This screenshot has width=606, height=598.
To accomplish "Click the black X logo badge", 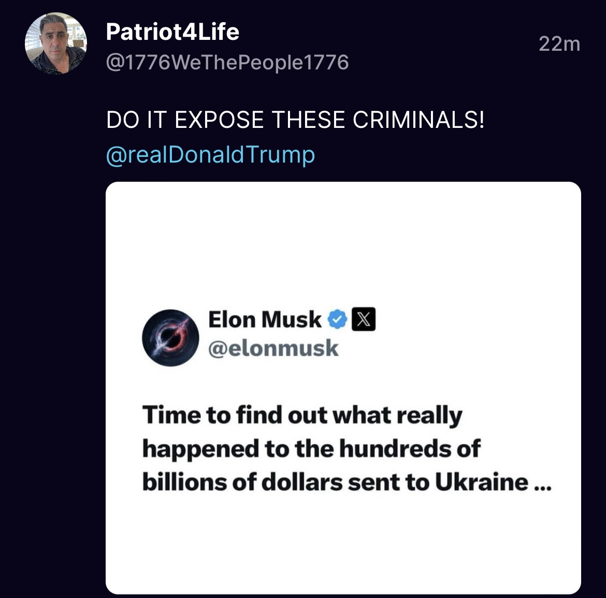I will (x=364, y=319).
